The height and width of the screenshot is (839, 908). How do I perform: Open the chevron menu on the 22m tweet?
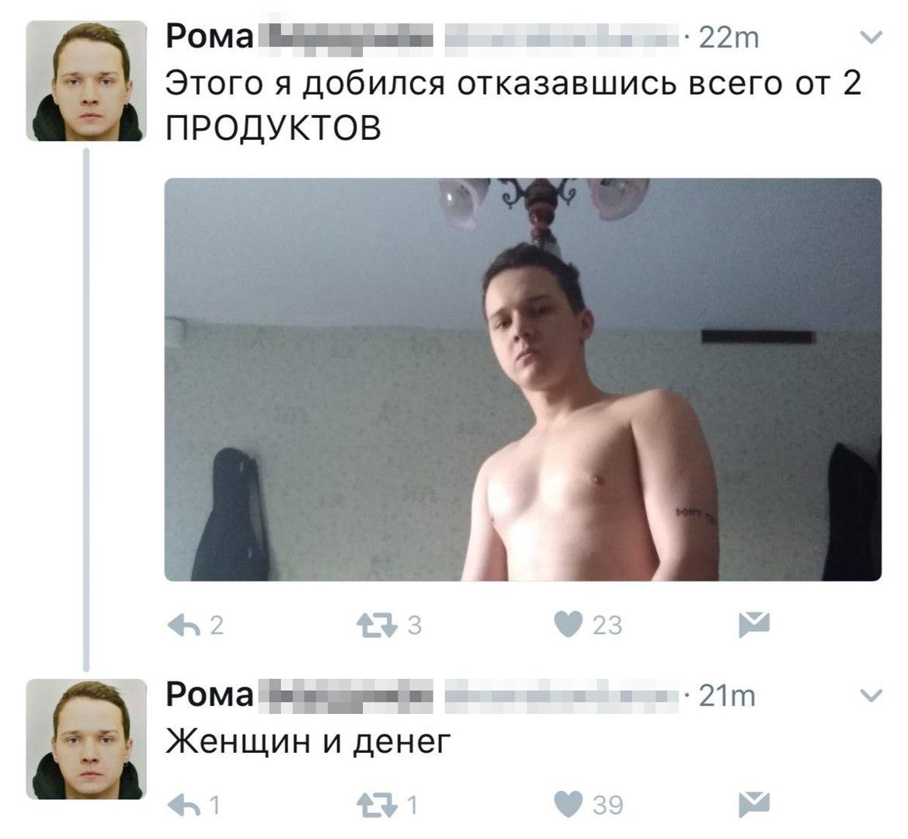pos(871,38)
